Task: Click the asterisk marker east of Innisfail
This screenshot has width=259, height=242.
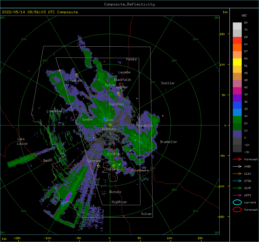Action: click(137, 99)
